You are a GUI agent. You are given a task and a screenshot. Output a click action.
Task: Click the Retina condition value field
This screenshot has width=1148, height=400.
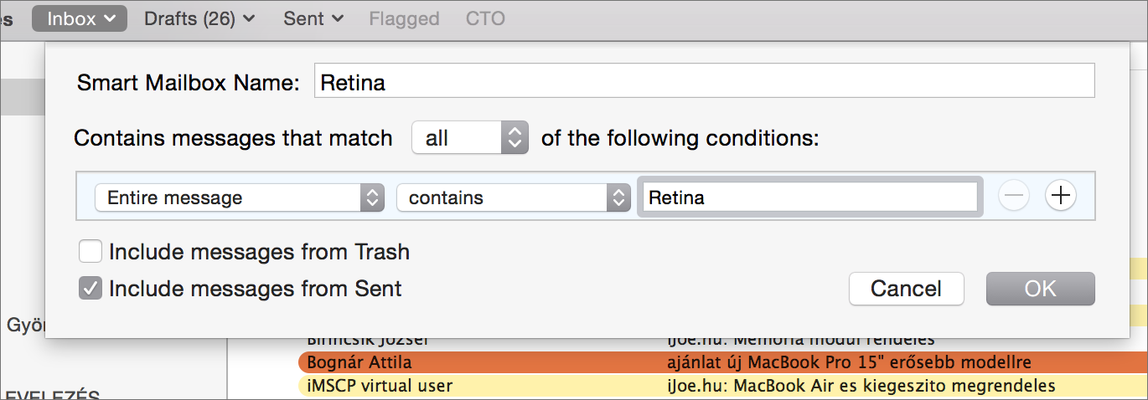coord(810,197)
